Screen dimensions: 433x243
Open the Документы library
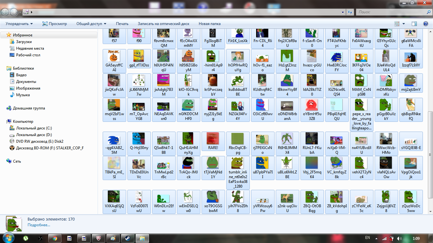(x=26, y=82)
